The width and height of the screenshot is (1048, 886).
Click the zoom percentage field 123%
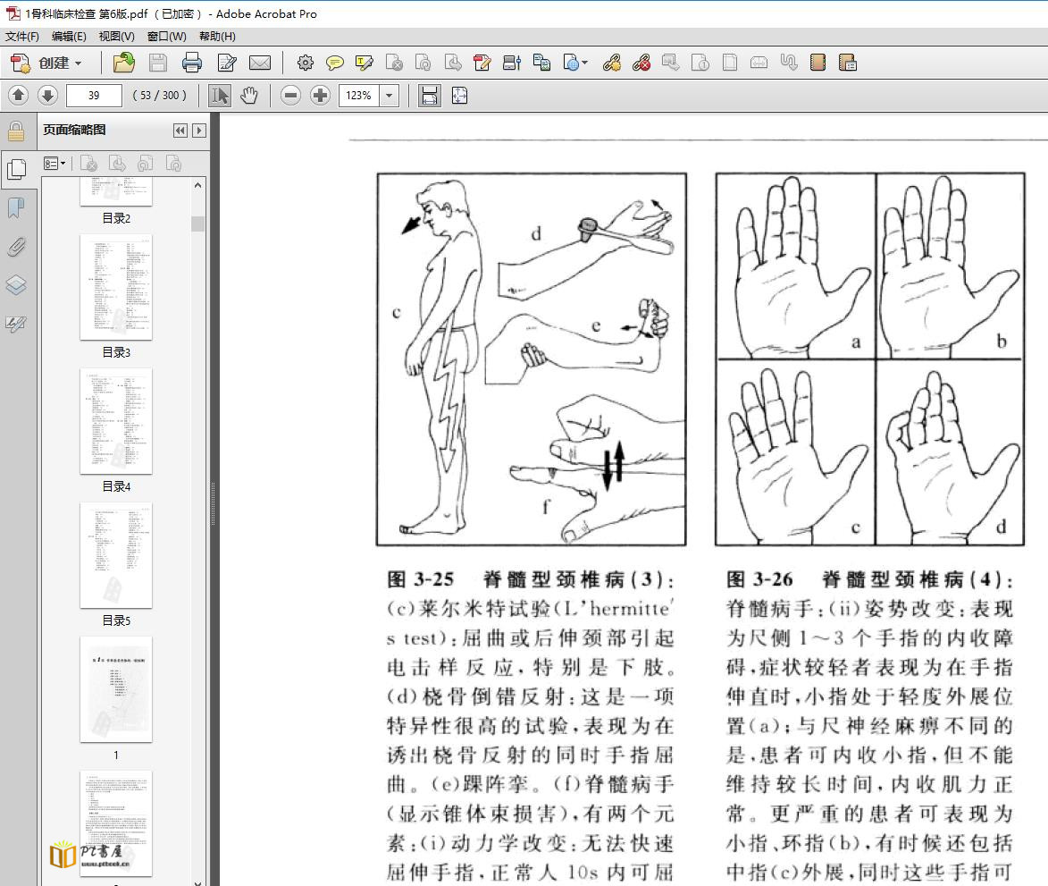(359, 96)
